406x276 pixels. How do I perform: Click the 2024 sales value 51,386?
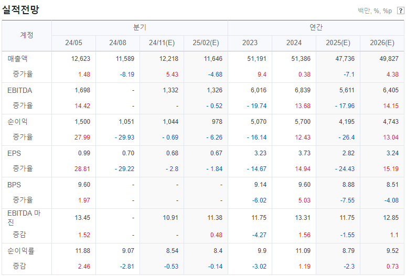(301, 59)
